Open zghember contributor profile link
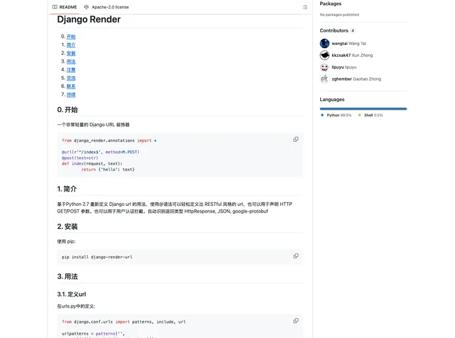The image size is (455, 338). coord(356,79)
